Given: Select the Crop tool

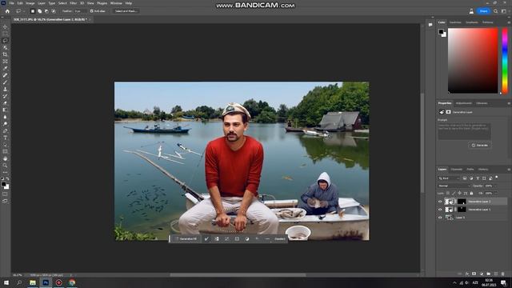Looking at the screenshot, I should [5, 54].
